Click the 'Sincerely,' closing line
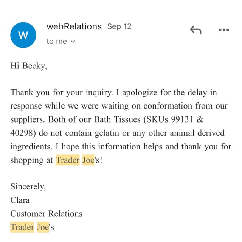 28,186
